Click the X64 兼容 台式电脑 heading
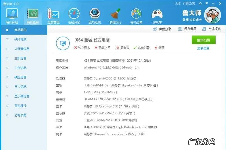The width and height of the screenshot is (226, 150). (x=92, y=40)
